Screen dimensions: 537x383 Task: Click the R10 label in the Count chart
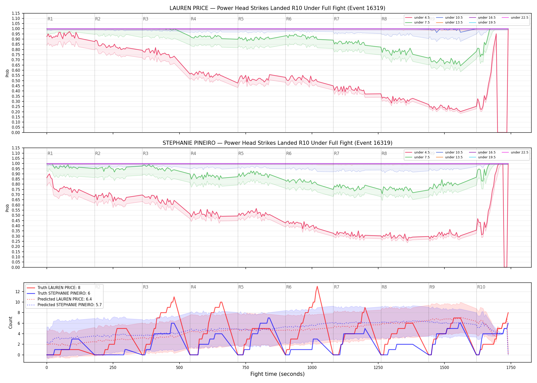coord(481,287)
